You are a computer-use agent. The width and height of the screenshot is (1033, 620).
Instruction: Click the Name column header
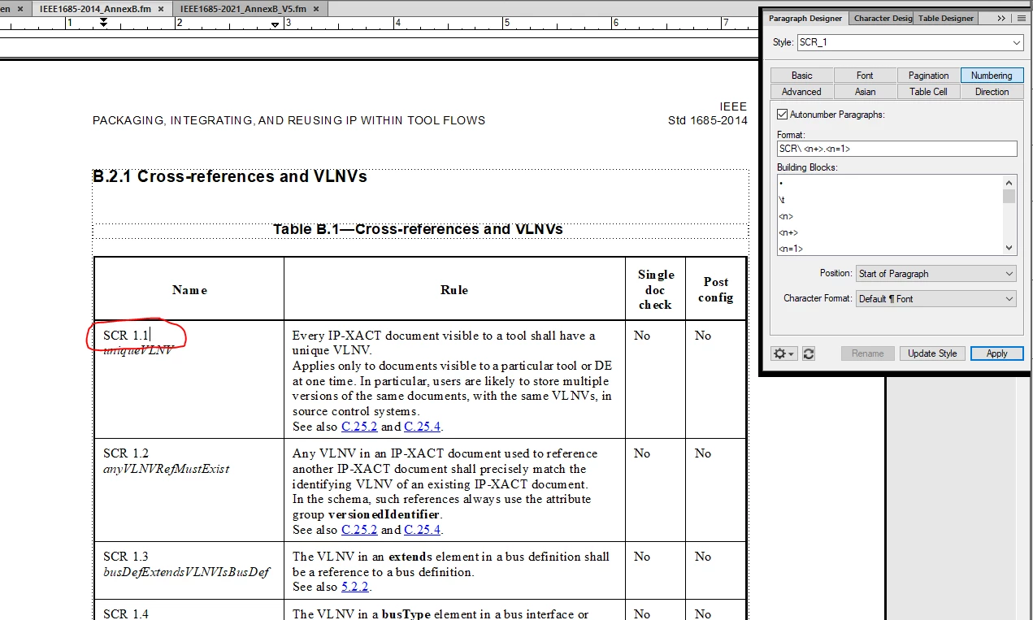(189, 290)
